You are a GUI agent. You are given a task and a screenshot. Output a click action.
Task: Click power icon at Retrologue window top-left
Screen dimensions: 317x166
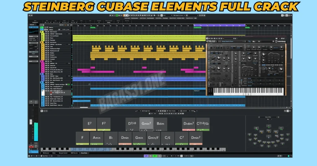tap(207, 38)
